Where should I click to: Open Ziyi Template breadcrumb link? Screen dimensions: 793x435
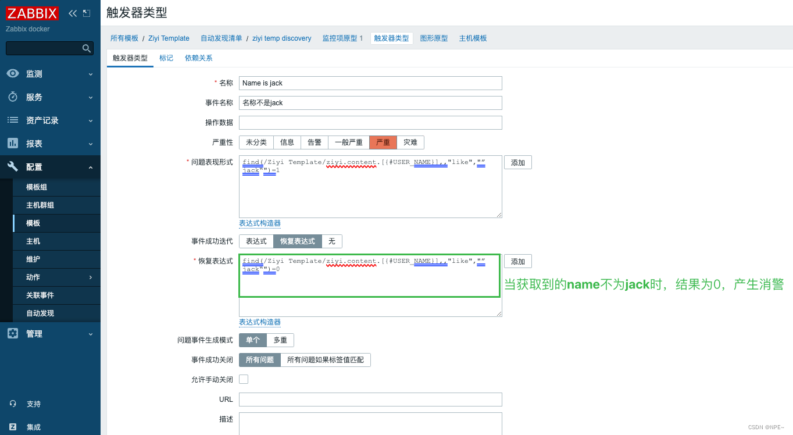[169, 38]
